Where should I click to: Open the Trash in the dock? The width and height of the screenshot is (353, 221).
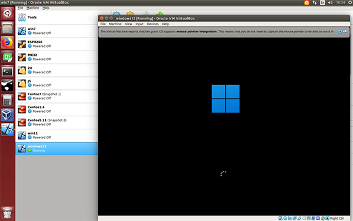8,213
